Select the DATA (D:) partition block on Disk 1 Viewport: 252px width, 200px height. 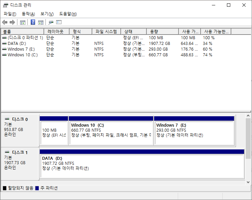[x=142, y=164]
